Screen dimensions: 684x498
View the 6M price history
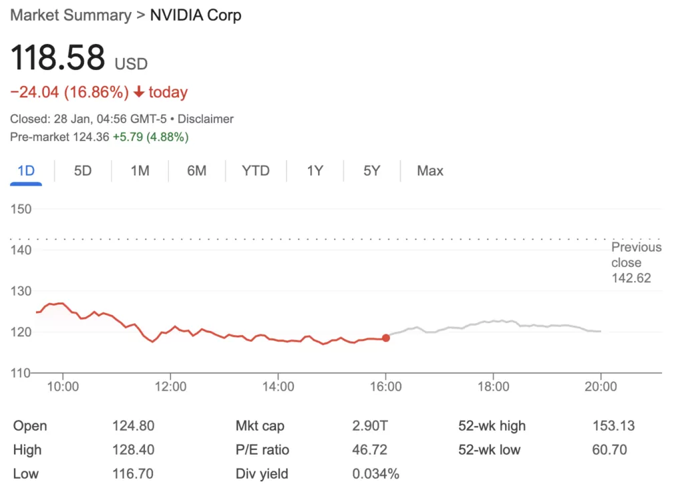[x=197, y=171]
